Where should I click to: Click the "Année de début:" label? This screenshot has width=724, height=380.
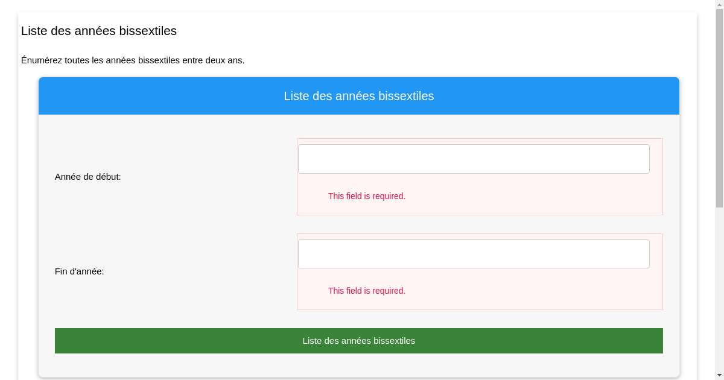pyautogui.click(x=88, y=177)
